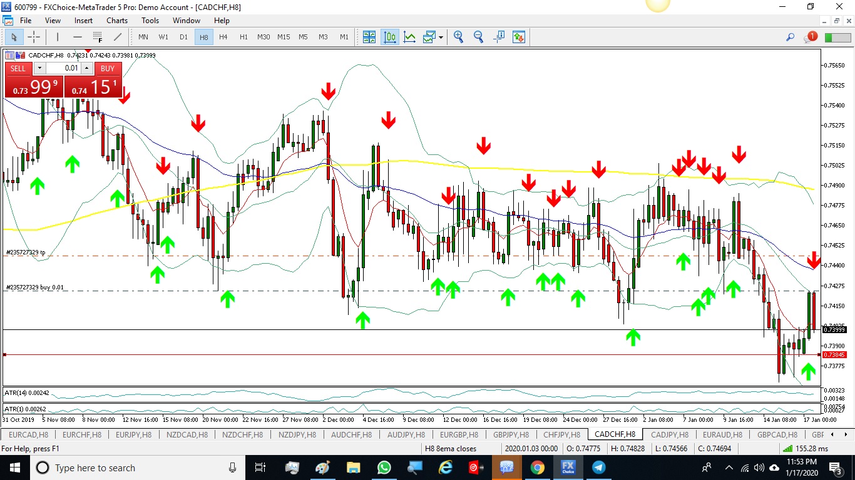Activate the crosshair tool

pyautogui.click(x=34, y=37)
